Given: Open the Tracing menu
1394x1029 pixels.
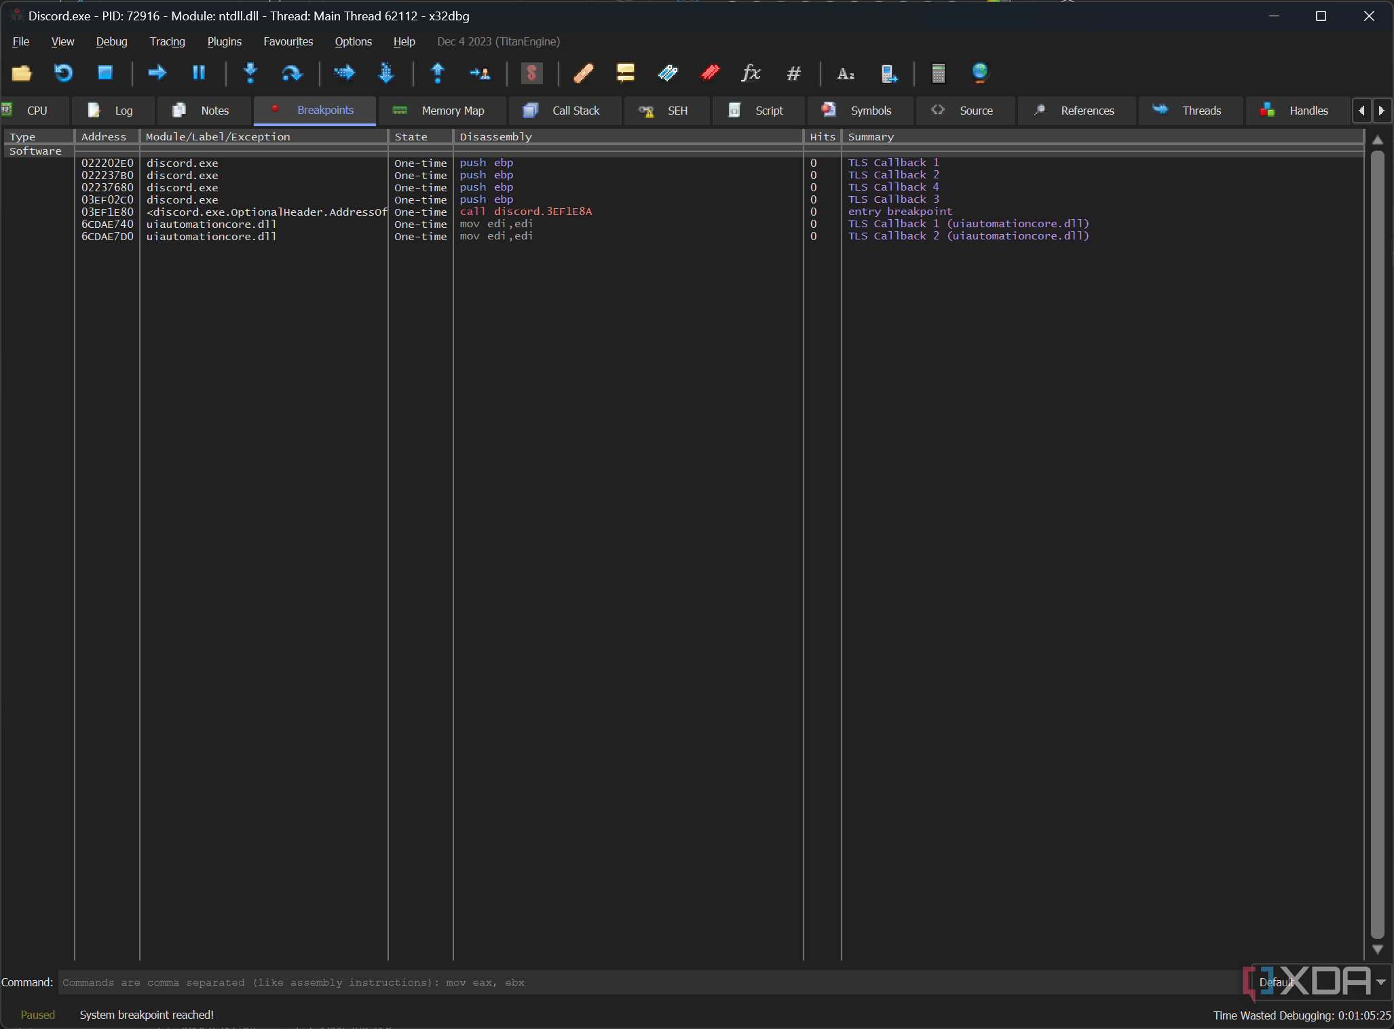Looking at the screenshot, I should tap(167, 41).
